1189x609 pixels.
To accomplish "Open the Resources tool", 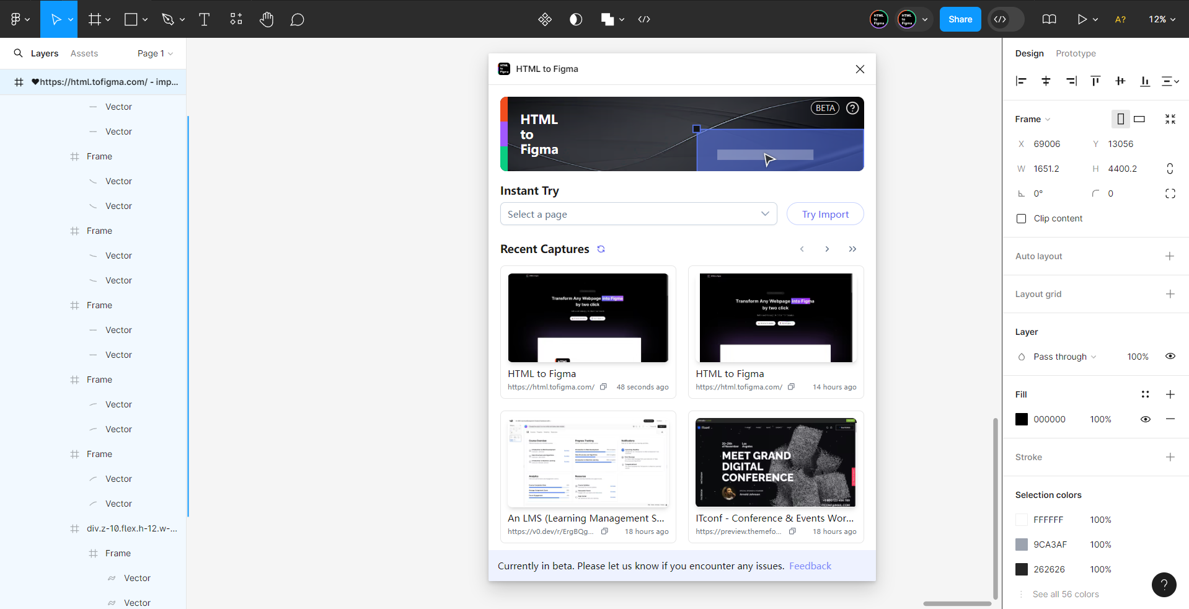I will [x=236, y=19].
